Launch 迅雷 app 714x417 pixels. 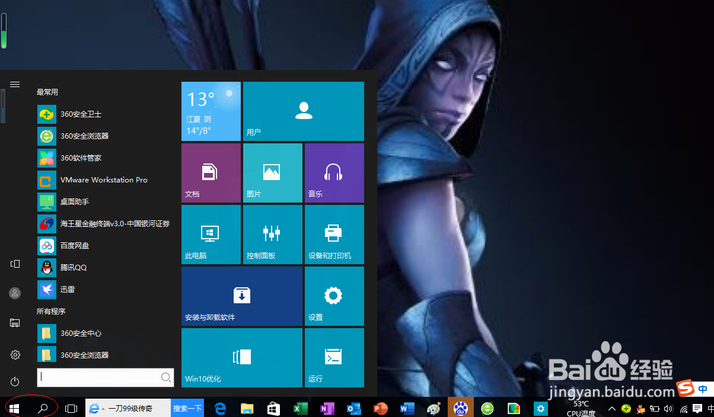click(x=104, y=290)
